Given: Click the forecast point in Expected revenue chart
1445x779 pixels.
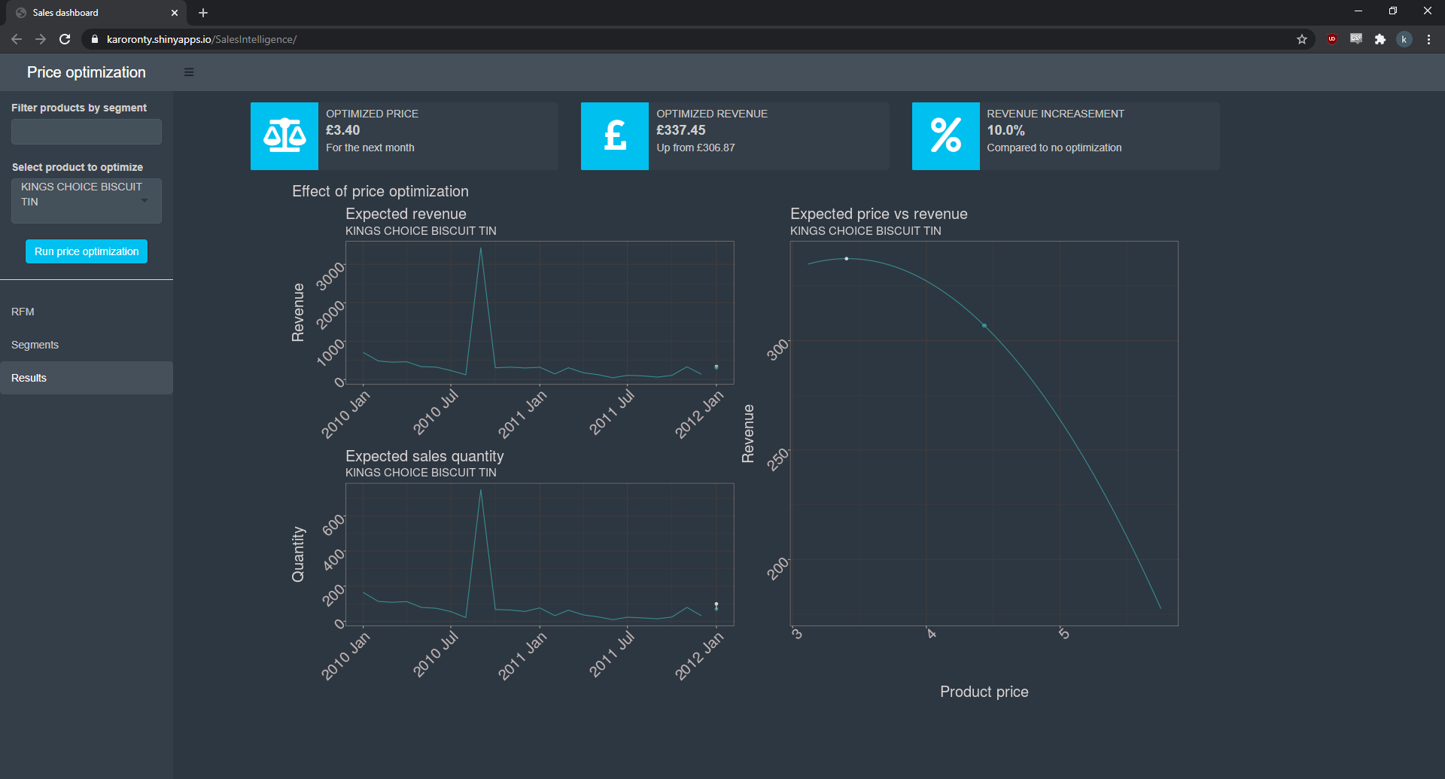Looking at the screenshot, I should pos(716,367).
